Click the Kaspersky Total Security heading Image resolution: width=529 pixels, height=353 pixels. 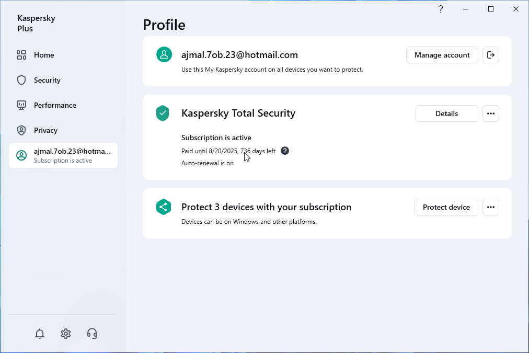click(x=238, y=113)
